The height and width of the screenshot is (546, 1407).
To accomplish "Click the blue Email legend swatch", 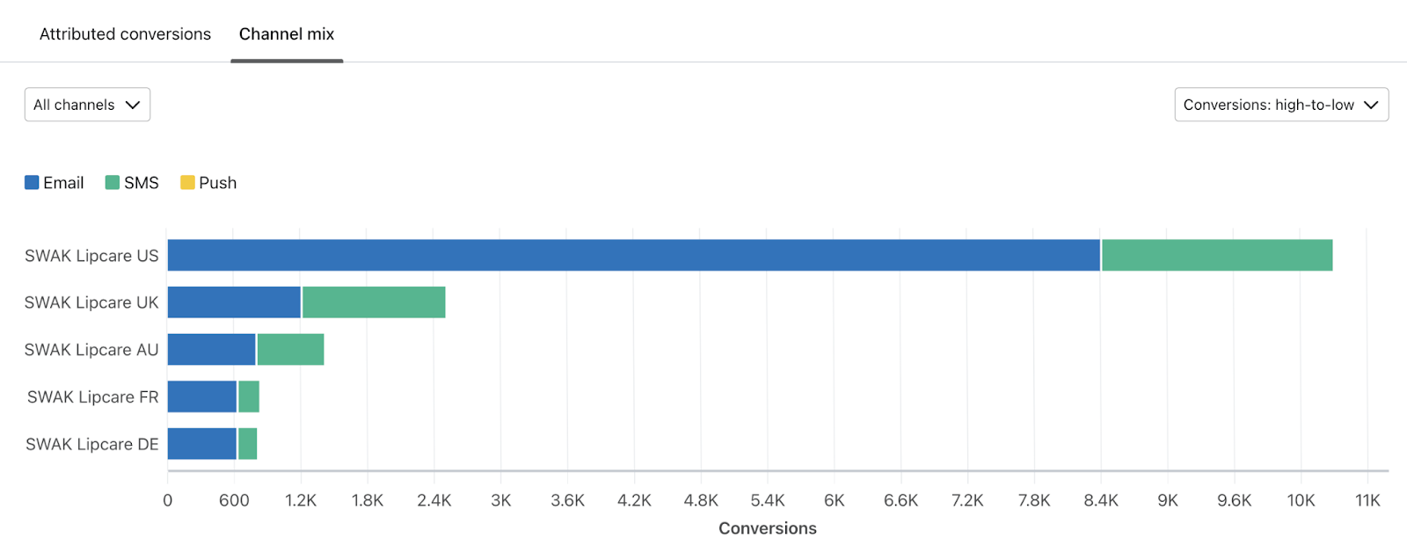I will (x=31, y=182).
